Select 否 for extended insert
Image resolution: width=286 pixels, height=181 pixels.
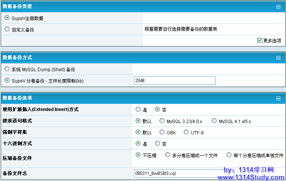[x=158, y=109]
